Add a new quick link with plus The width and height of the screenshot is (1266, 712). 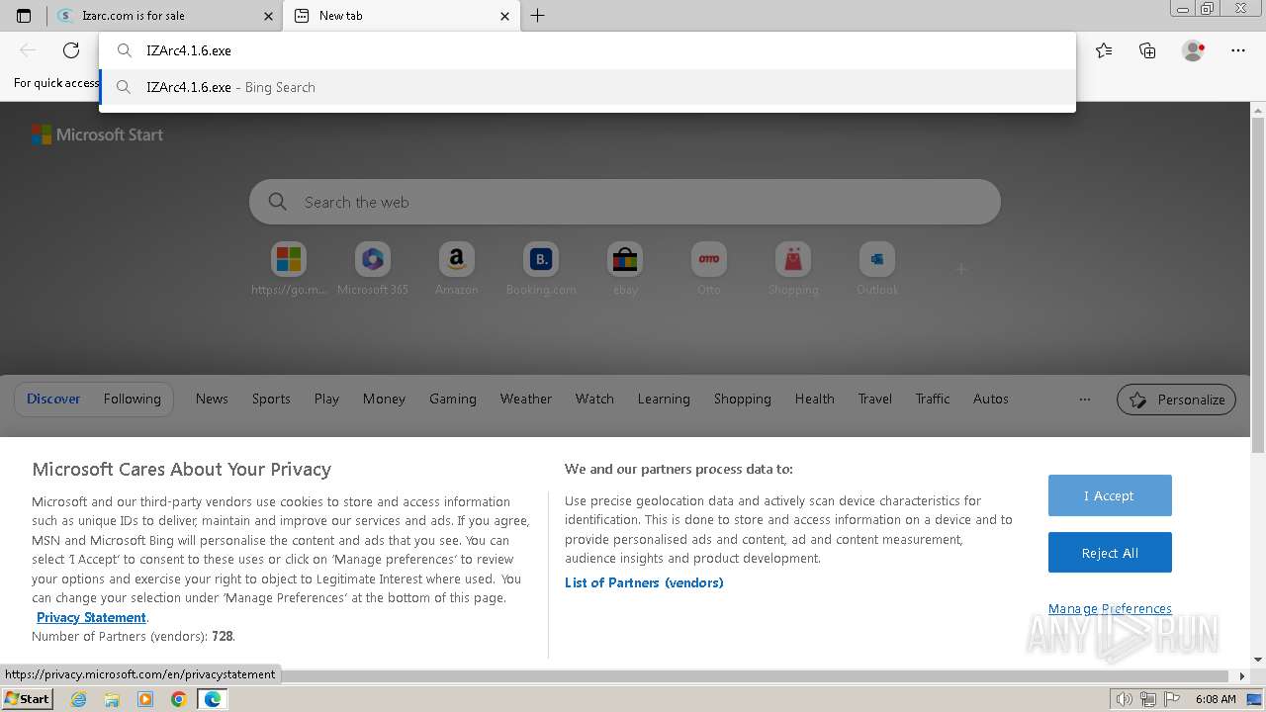pyautogui.click(x=960, y=268)
